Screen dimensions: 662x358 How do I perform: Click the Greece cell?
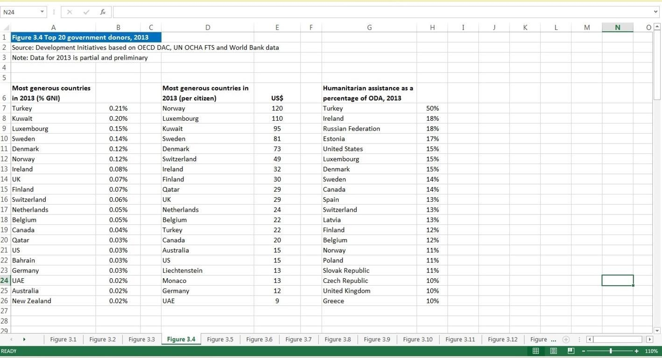pyautogui.click(x=369, y=301)
